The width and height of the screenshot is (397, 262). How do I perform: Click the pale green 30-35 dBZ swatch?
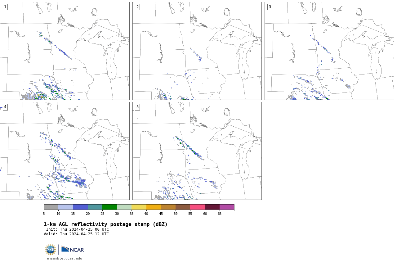pos(124,207)
